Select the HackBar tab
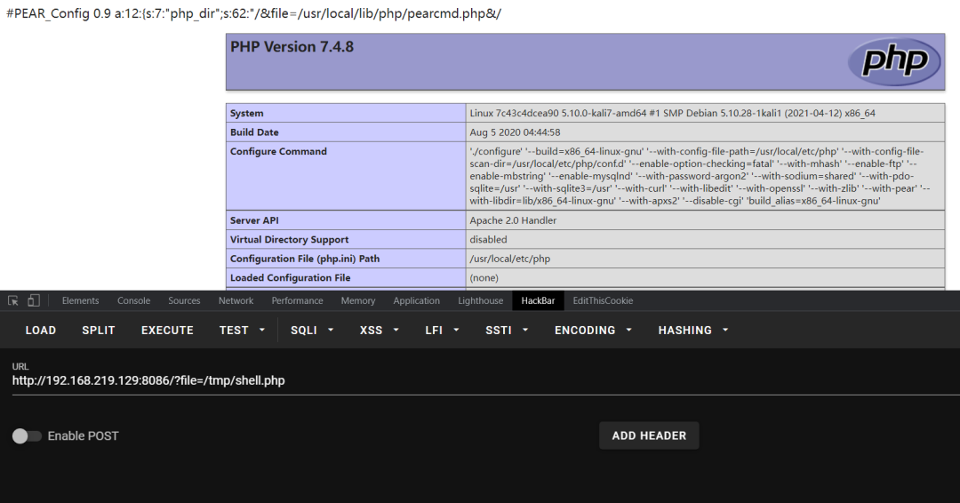Viewport: 960px width, 503px height. coord(538,300)
